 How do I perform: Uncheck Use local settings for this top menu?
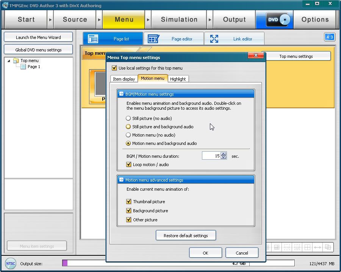[114, 68]
